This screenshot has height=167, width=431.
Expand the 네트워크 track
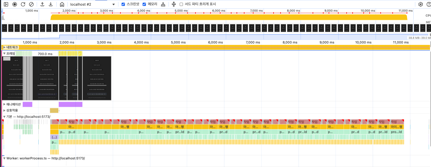point(4,47)
